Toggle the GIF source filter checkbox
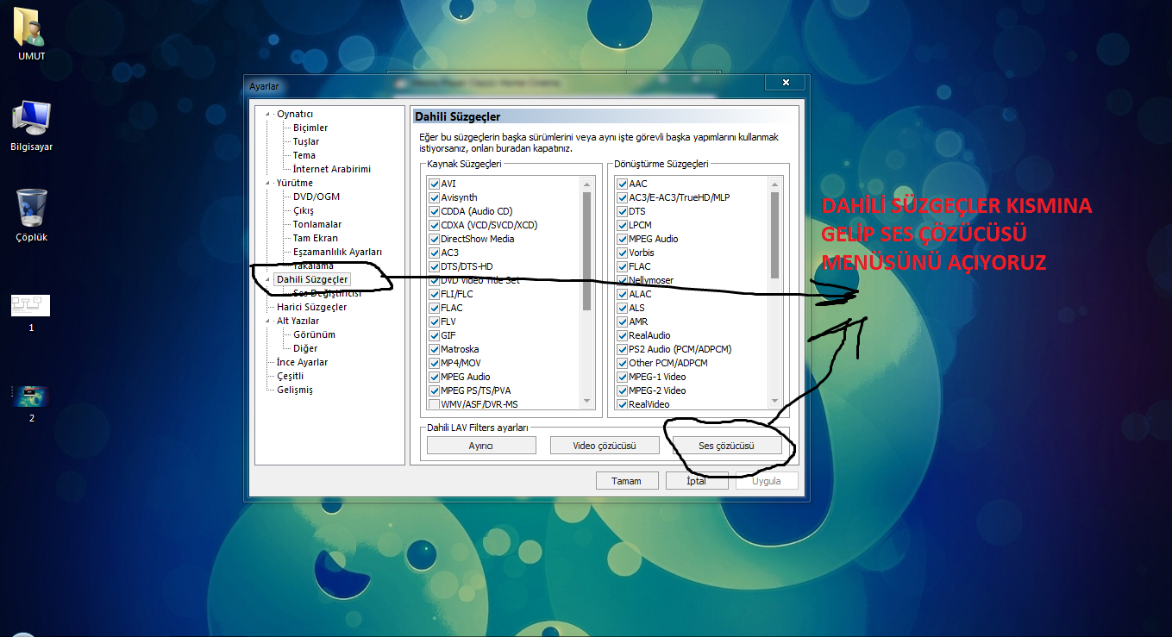This screenshot has width=1172, height=637. (x=435, y=335)
